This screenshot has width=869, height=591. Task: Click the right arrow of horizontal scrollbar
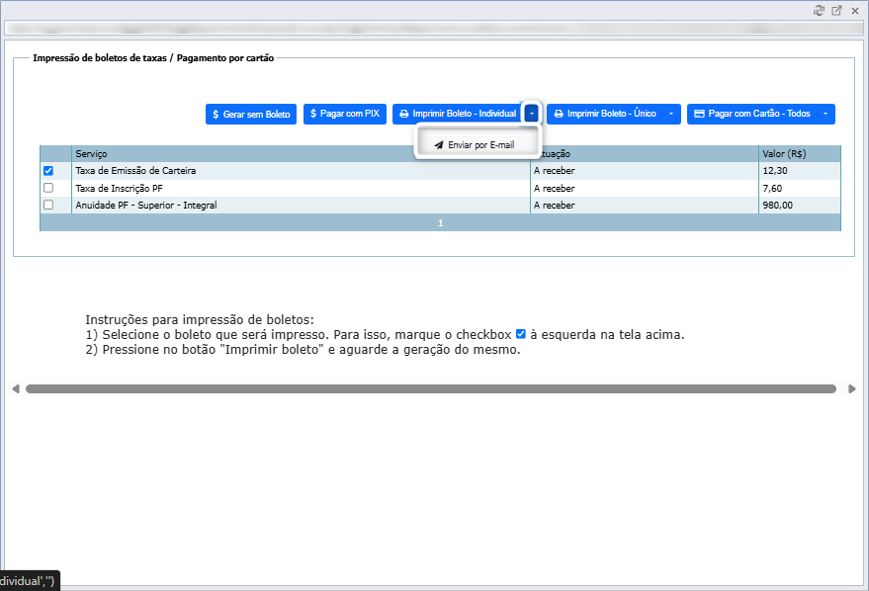[852, 388]
